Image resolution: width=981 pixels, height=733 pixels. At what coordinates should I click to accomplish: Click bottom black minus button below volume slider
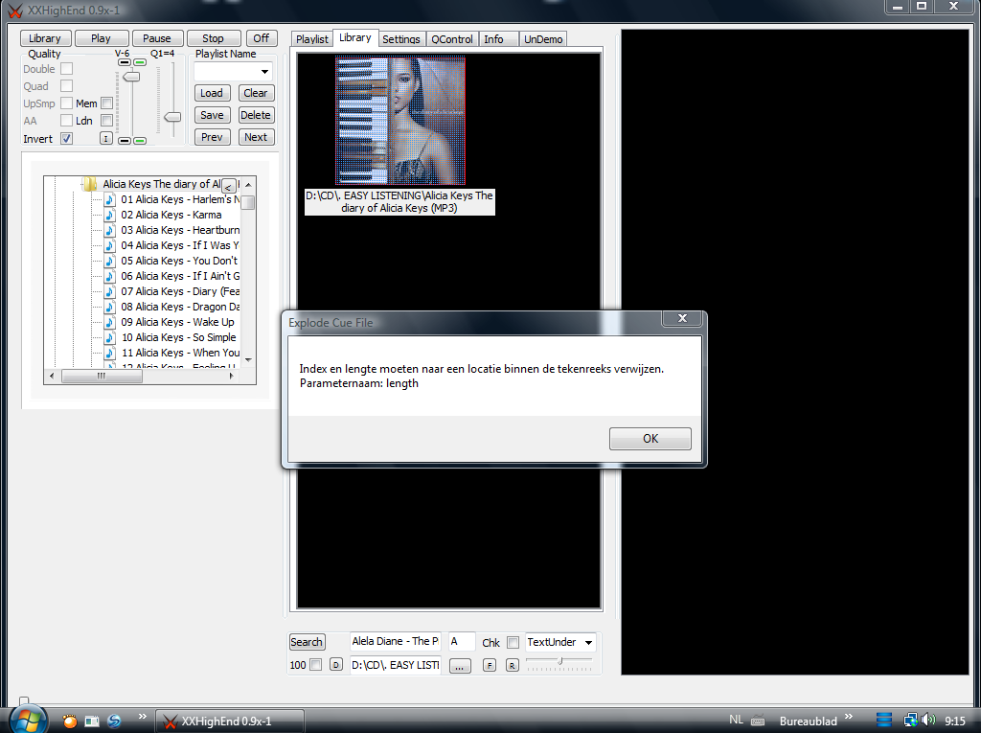point(125,141)
